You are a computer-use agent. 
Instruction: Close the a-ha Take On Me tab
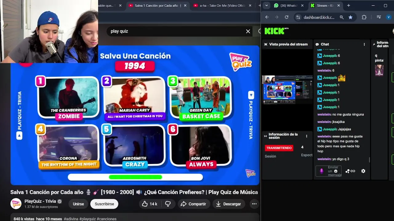(x=250, y=6)
